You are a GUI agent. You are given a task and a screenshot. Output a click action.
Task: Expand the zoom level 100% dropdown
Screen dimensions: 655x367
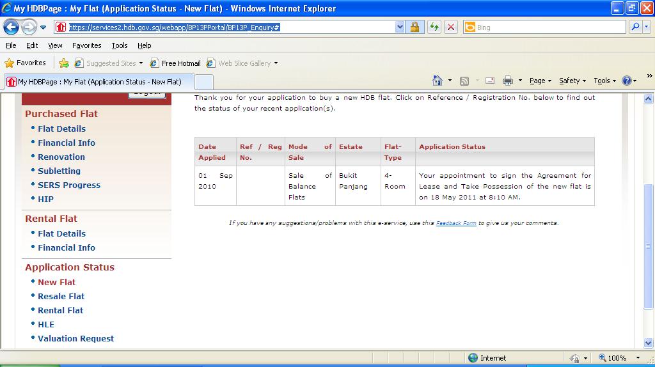(638, 358)
